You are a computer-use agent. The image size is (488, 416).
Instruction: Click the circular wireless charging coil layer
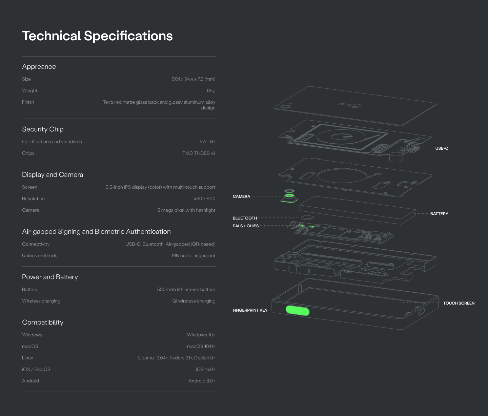coord(342,137)
